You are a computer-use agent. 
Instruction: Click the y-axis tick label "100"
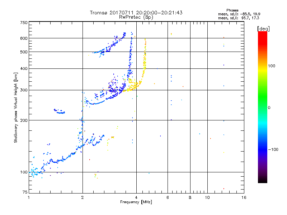coord(24,172)
